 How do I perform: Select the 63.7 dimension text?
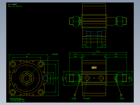point(116,57)
